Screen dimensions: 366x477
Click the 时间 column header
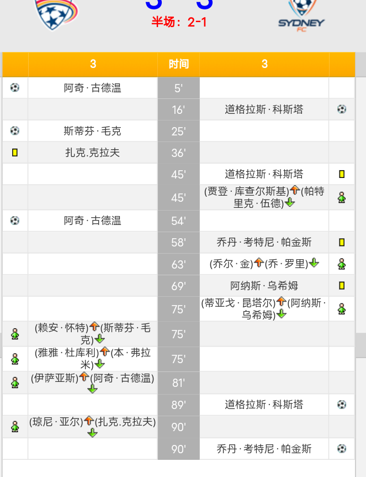(179, 64)
